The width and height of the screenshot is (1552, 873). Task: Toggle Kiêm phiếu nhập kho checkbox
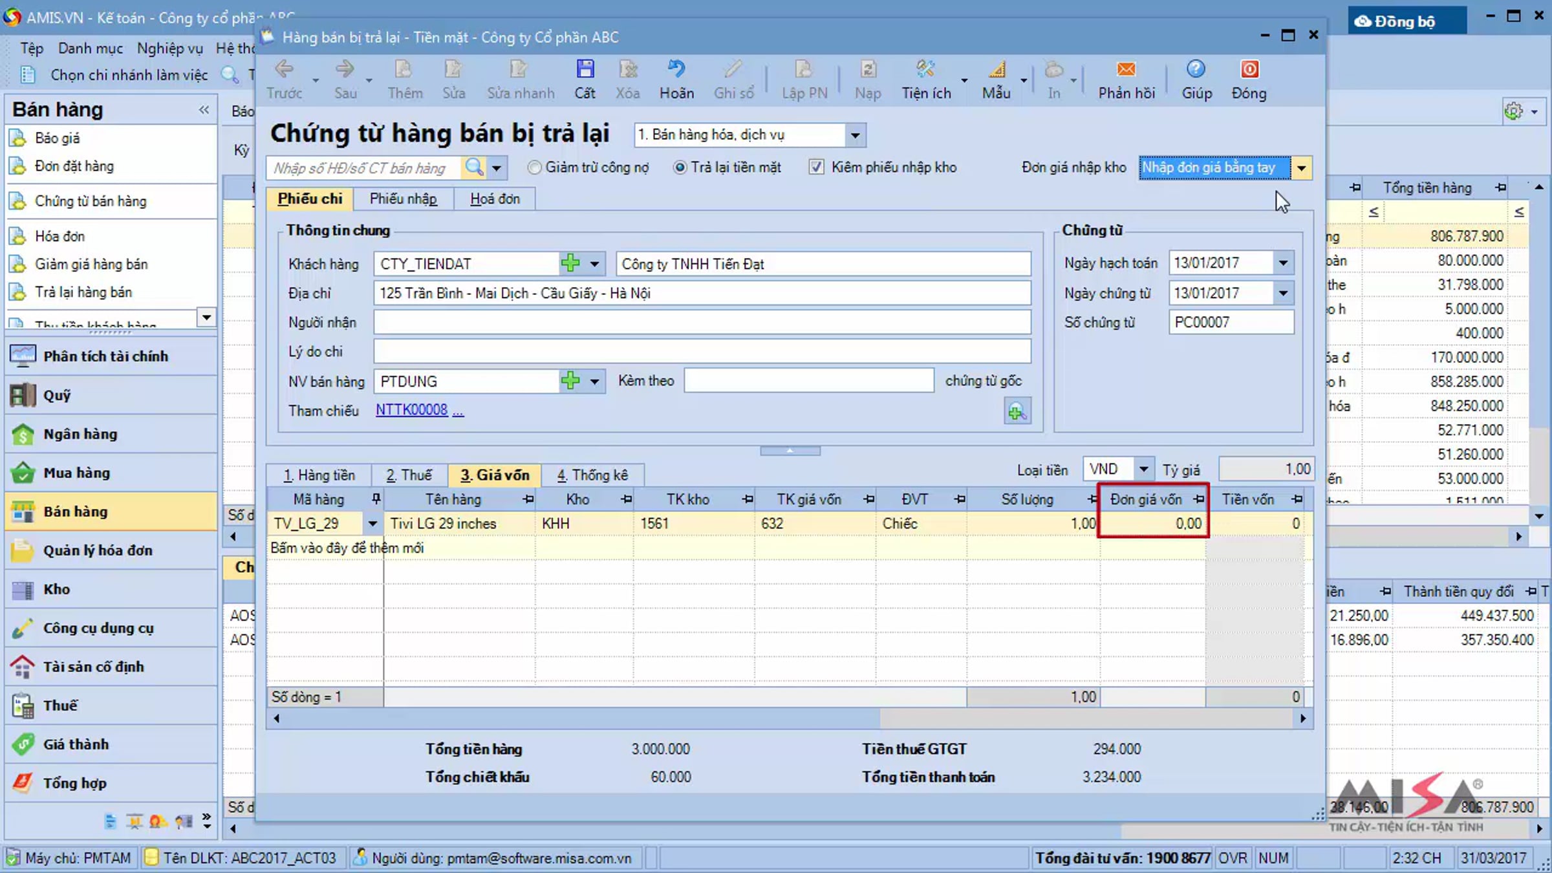click(817, 167)
